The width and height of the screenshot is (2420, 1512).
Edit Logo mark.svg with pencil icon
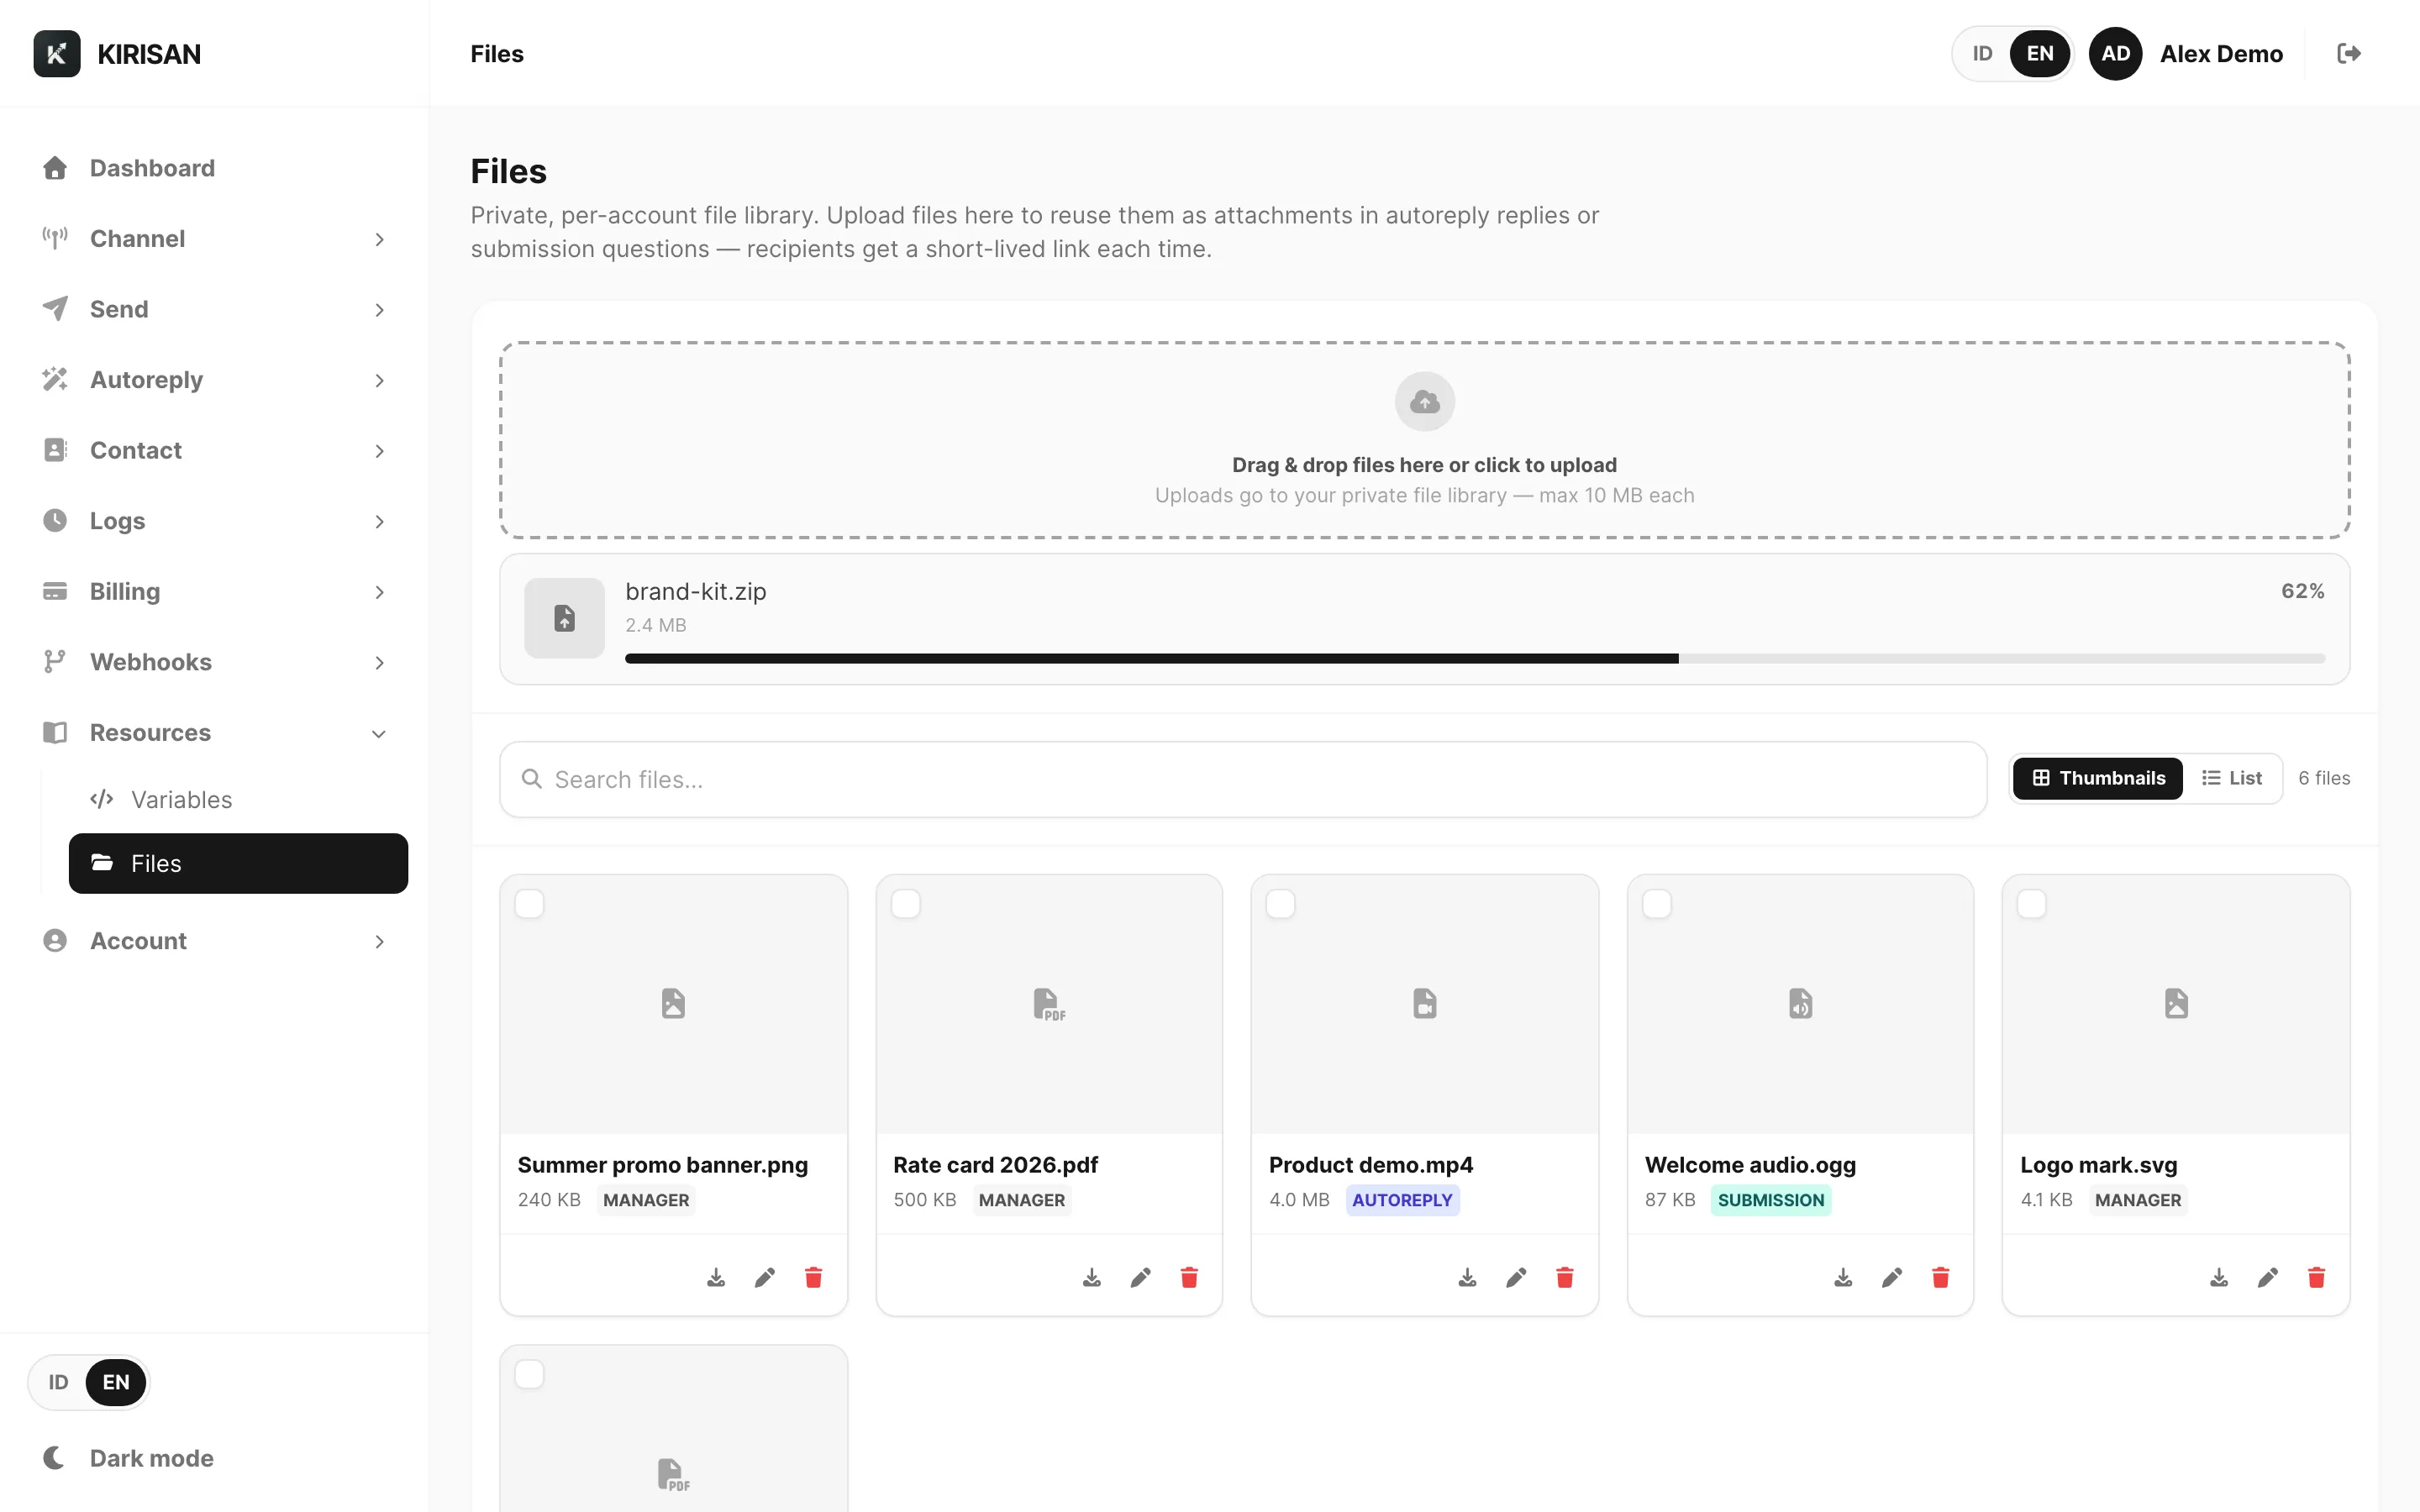pos(2268,1277)
